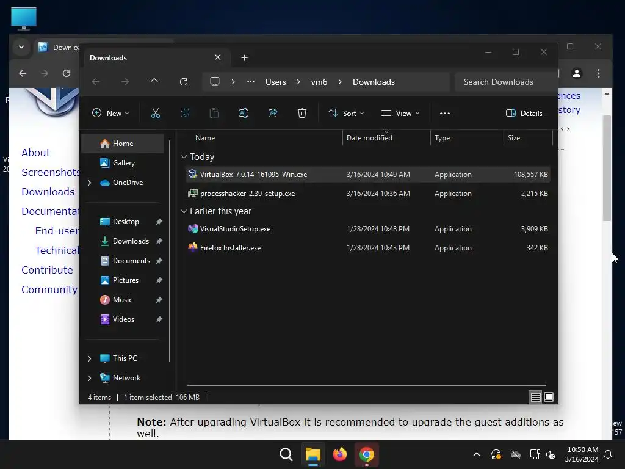Unpin Desktop using its pin icon
The image size is (625, 469).
coord(159,222)
